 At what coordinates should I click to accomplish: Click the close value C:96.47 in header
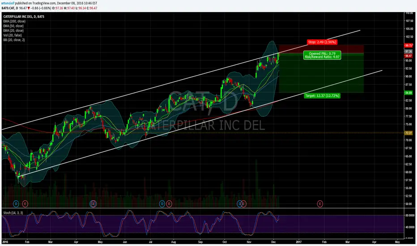tap(92, 8)
